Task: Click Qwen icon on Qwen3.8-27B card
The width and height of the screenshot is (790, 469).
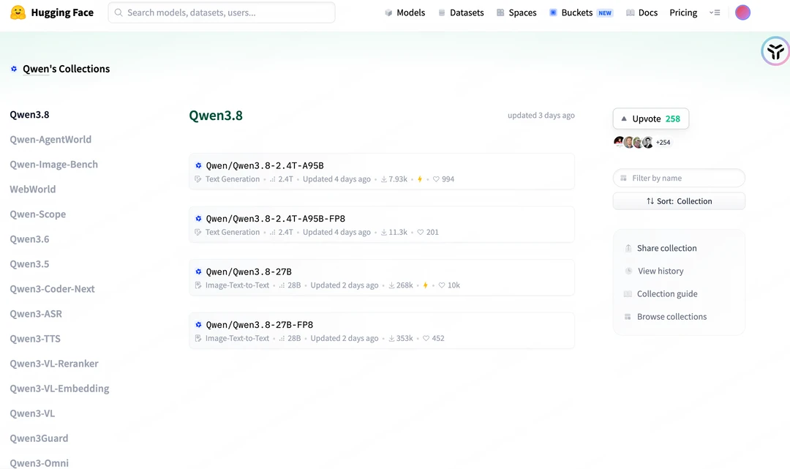Action: pyautogui.click(x=198, y=271)
